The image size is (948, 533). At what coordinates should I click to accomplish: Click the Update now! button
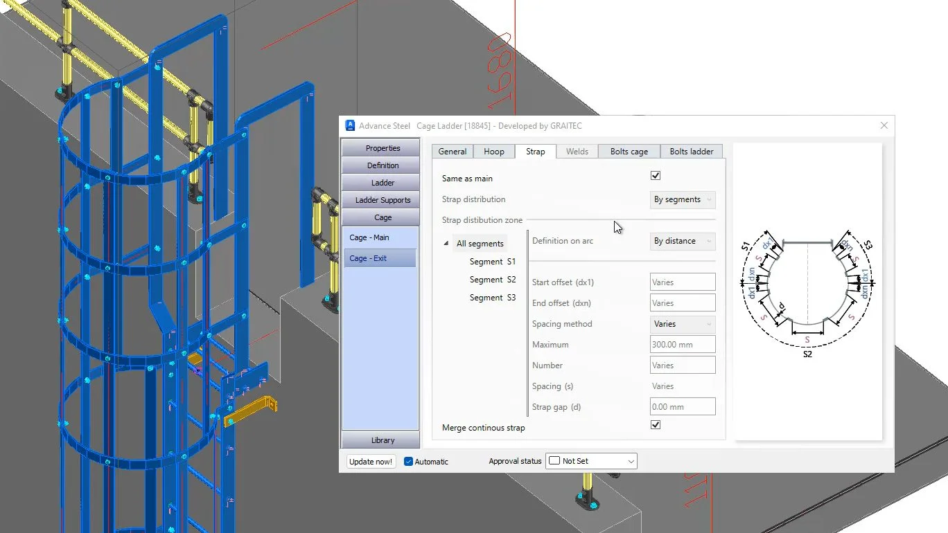click(x=371, y=462)
